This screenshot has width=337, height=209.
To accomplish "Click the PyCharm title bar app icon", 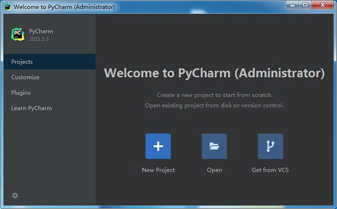I will point(8,7).
